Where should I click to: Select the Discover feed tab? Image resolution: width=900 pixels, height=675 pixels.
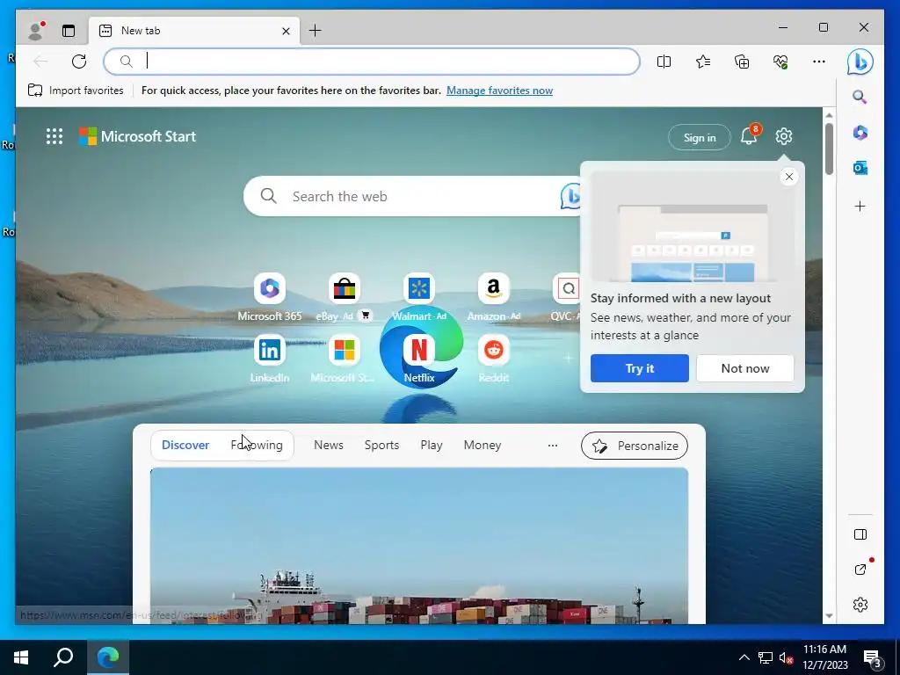[185, 446]
